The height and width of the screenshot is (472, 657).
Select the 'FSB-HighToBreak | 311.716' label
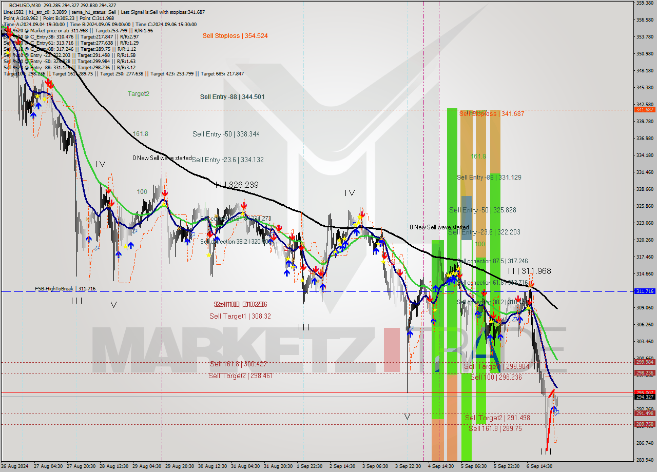[x=65, y=289]
